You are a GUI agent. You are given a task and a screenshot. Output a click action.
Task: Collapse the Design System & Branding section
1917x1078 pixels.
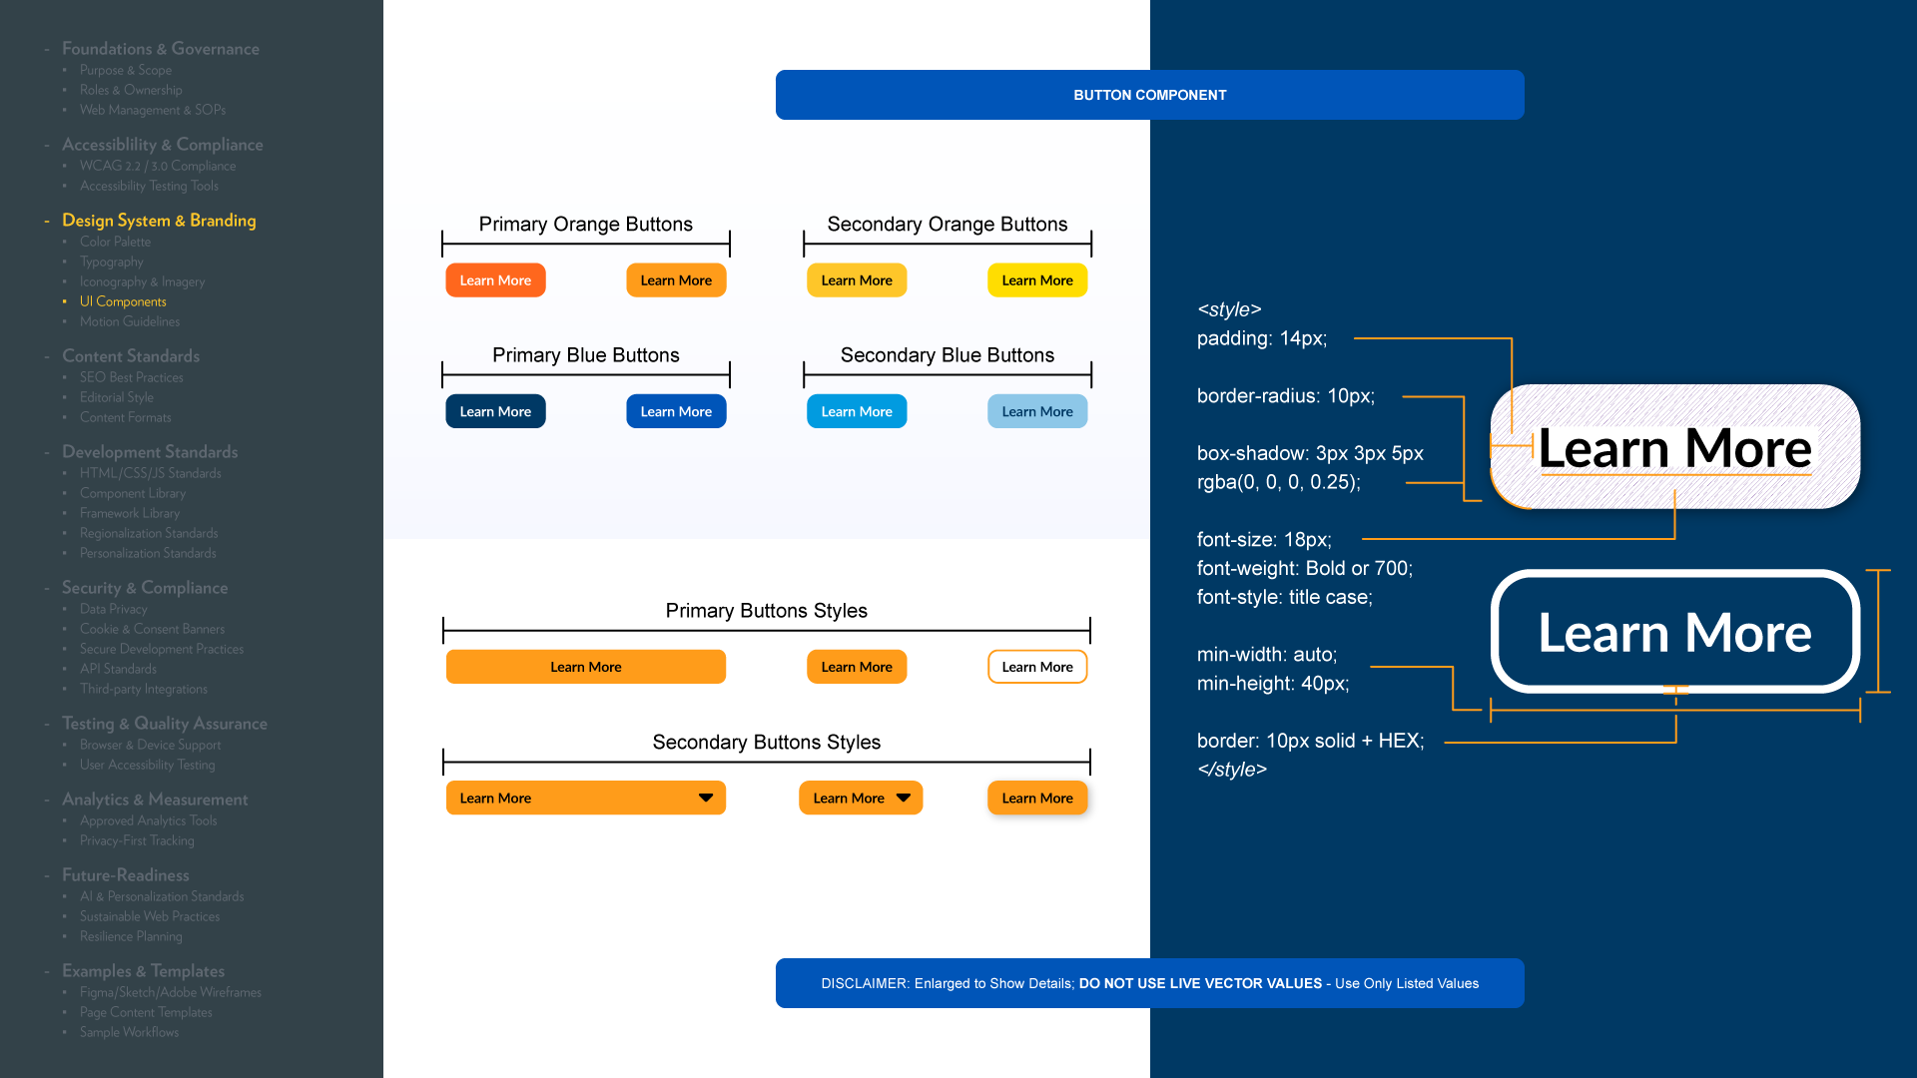[x=159, y=221]
